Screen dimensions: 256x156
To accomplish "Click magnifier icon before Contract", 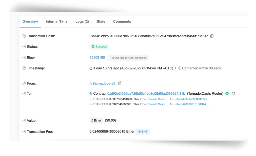I will coord(91,93).
